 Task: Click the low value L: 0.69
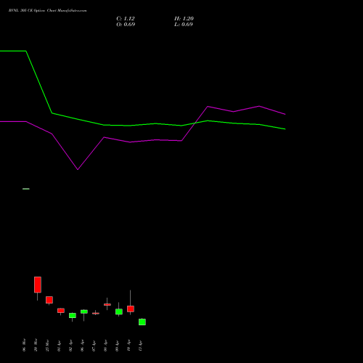(x=184, y=25)
